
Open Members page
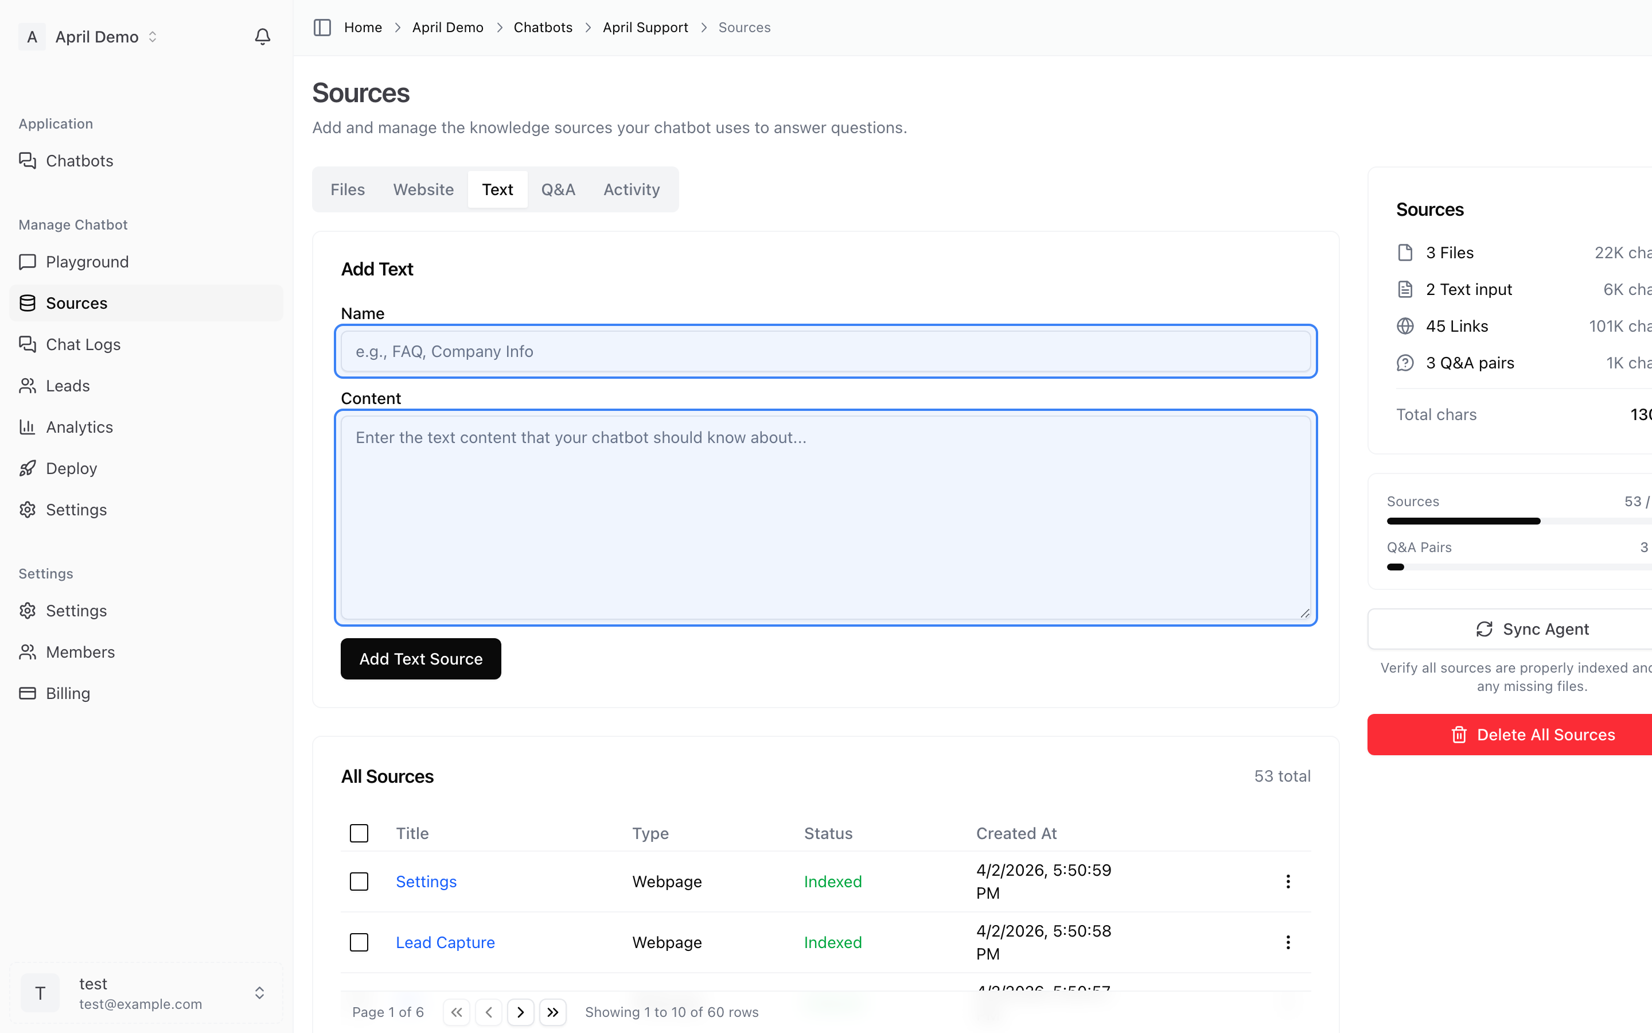(x=146, y=652)
